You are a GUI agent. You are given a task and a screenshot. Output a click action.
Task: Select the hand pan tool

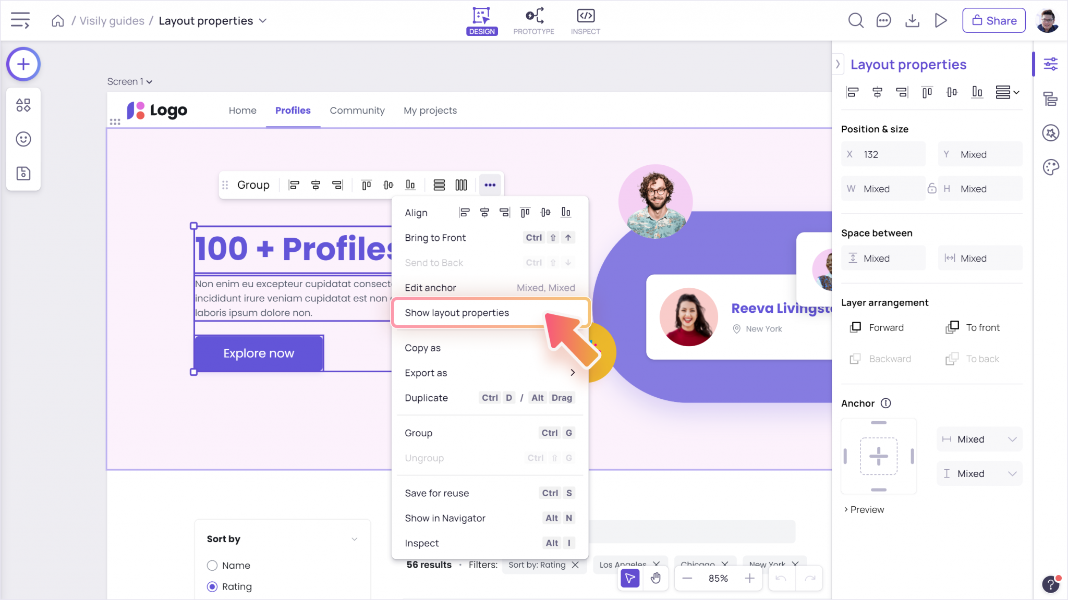coord(656,578)
